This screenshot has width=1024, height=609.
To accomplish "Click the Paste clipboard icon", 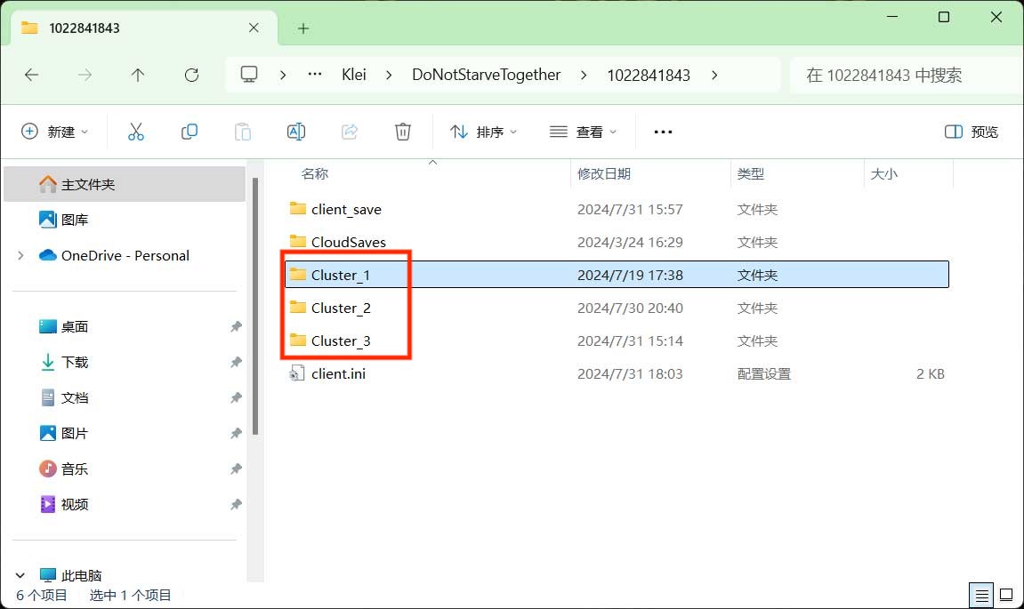I will [x=242, y=132].
